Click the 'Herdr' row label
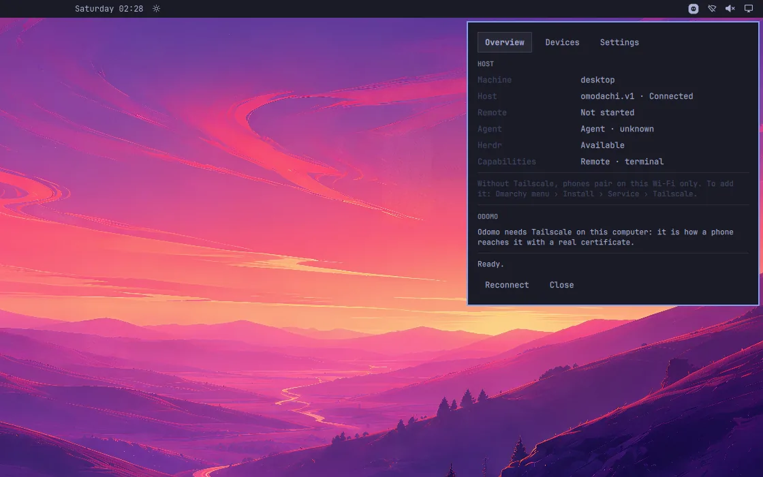 (x=490, y=145)
